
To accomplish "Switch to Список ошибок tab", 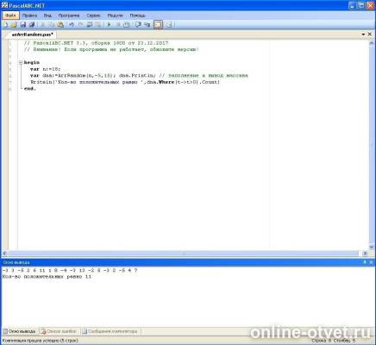I will coord(59,331).
